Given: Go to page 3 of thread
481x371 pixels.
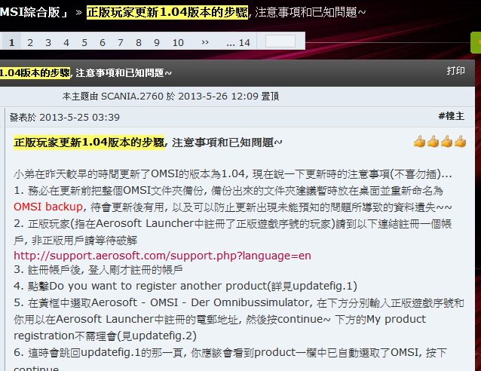Looking at the screenshot, I should tap(48, 42).
